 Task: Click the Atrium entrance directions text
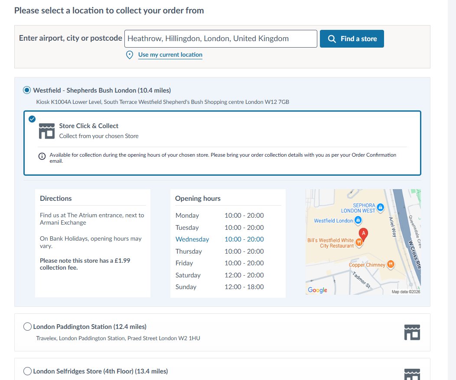[x=92, y=219]
